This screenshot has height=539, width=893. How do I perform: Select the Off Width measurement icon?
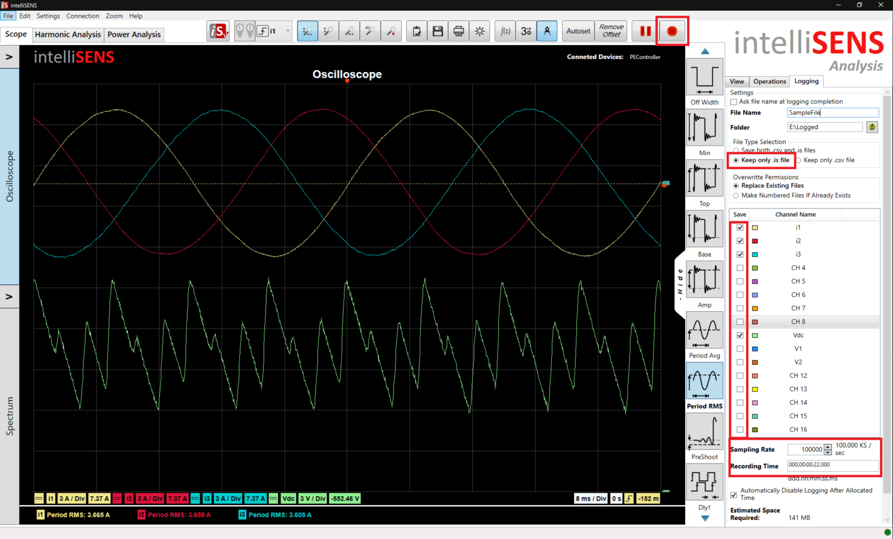(704, 77)
